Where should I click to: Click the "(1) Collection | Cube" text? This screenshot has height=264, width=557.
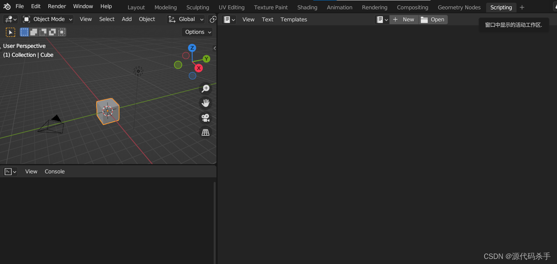[x=28, y=55]
